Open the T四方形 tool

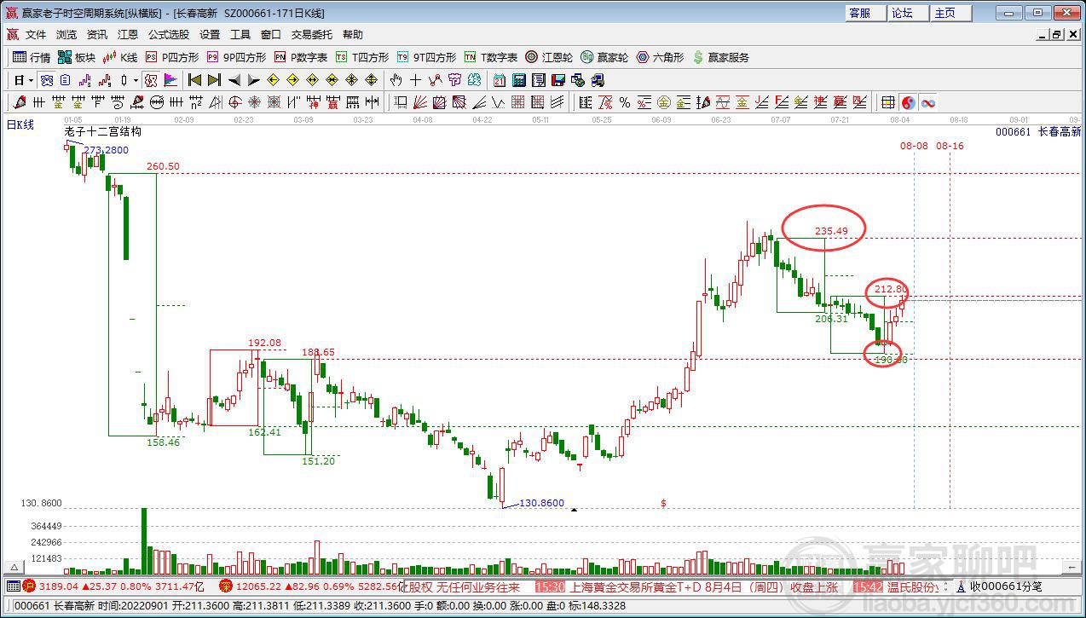click(x=362, y=58)
